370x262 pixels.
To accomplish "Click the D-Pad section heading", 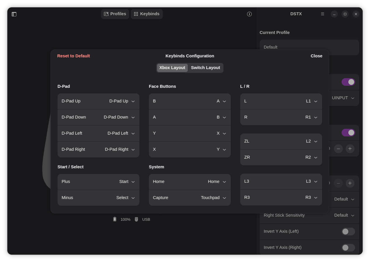I will (64, 86).
